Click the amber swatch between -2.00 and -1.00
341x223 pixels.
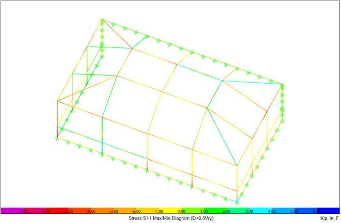coord(148,211)
